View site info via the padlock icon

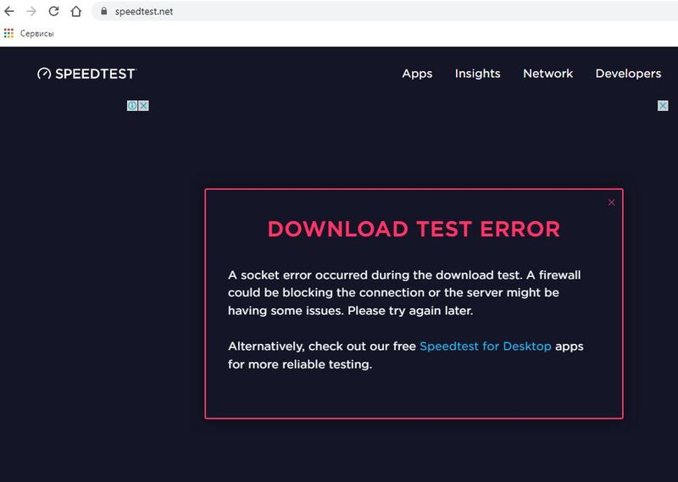103,12
